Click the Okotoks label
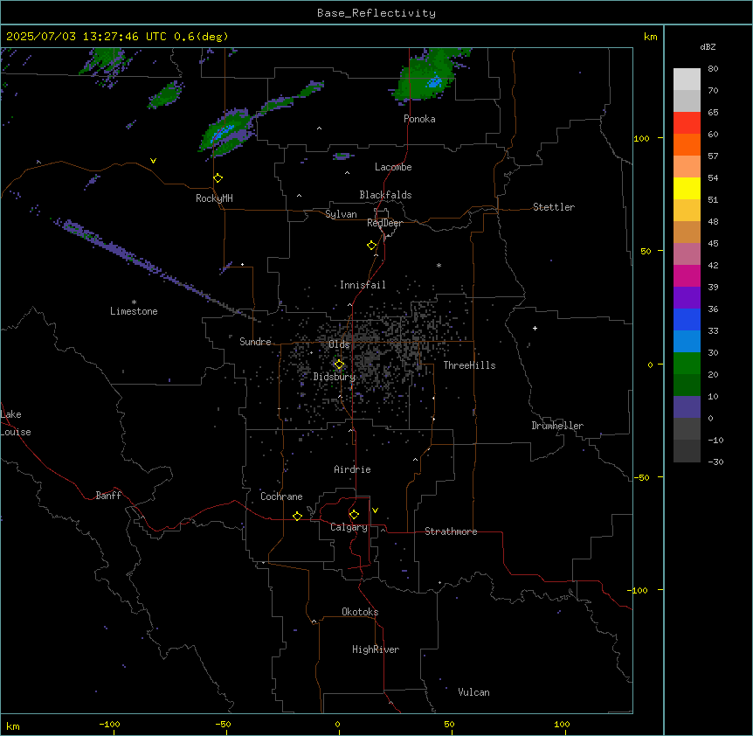The width and height of the screenshot is (753, 736). [360, 612]
